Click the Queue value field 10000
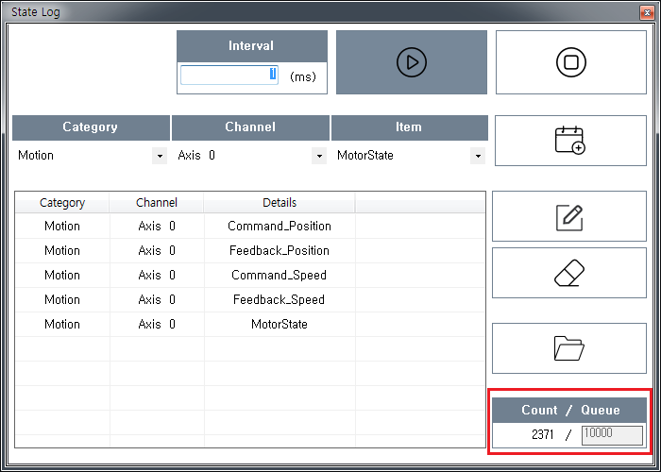 tap(611, 434)
